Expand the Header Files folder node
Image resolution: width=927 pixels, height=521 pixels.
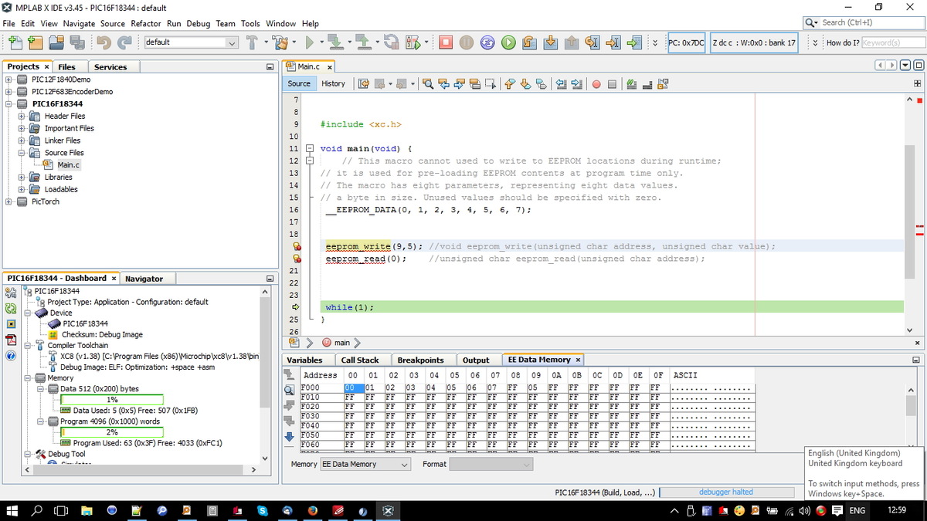(x=21, y=116)
